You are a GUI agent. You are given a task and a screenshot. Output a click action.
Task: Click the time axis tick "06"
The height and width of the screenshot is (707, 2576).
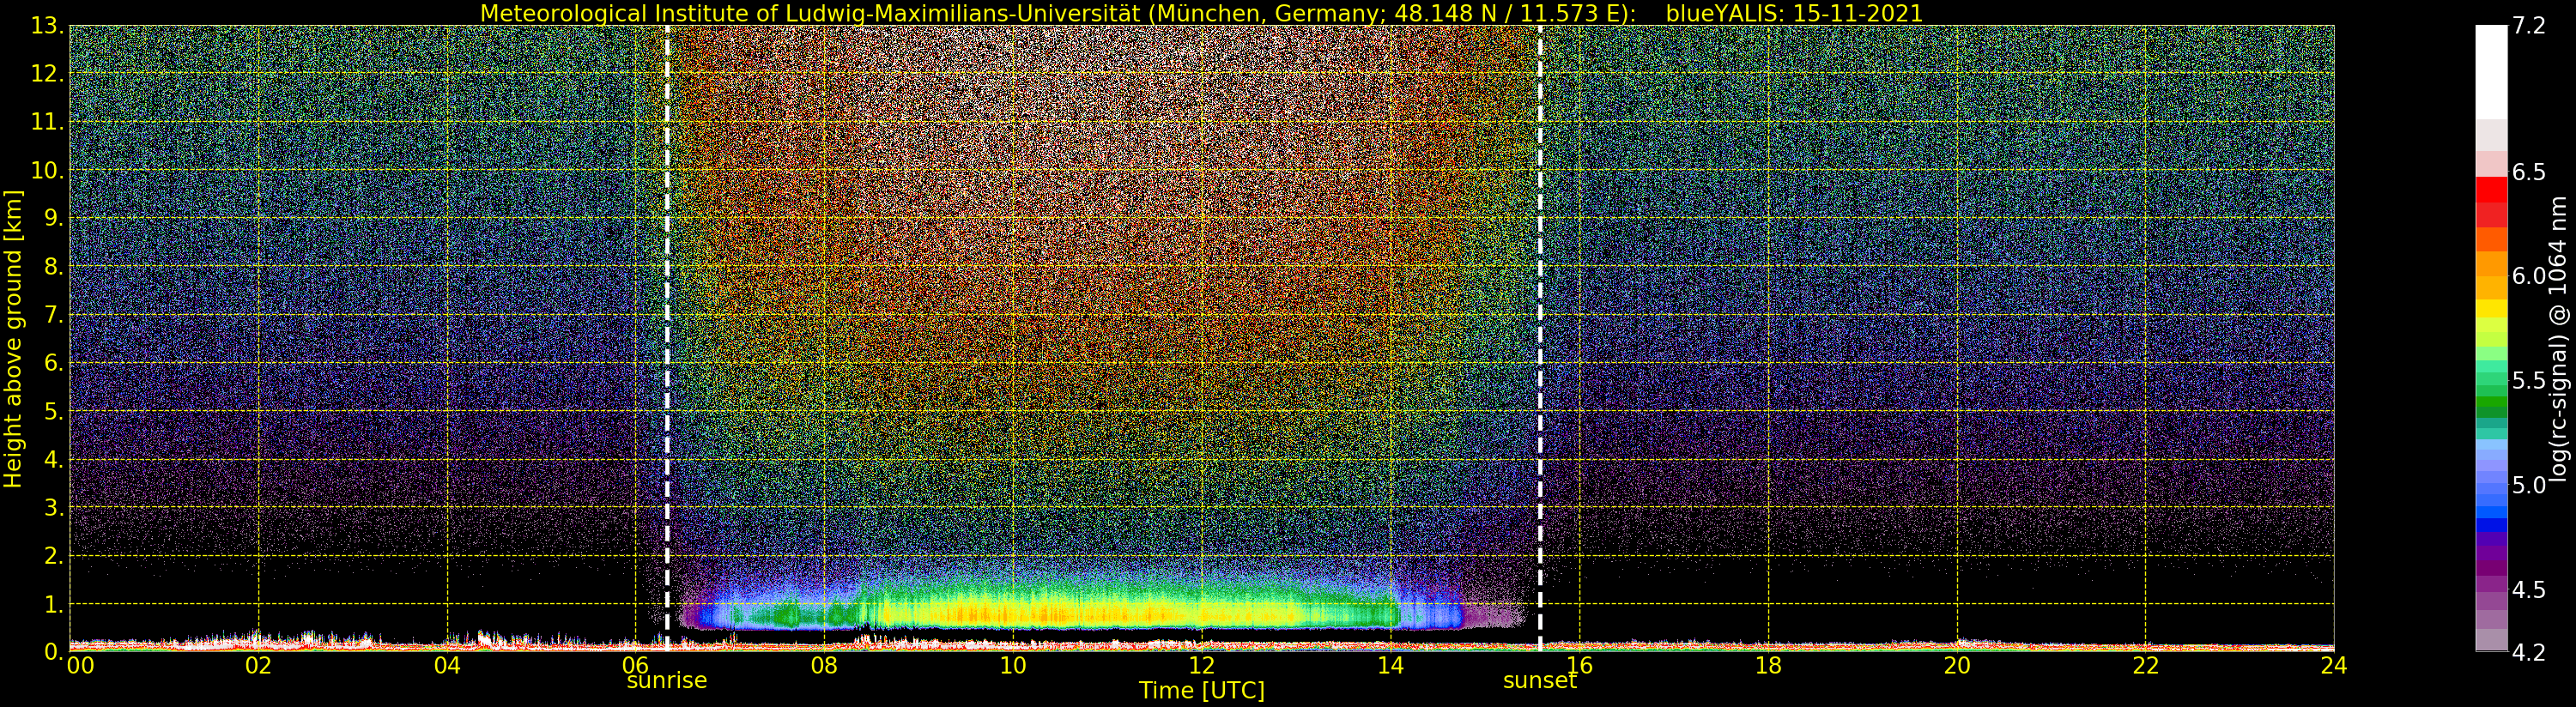635,665
